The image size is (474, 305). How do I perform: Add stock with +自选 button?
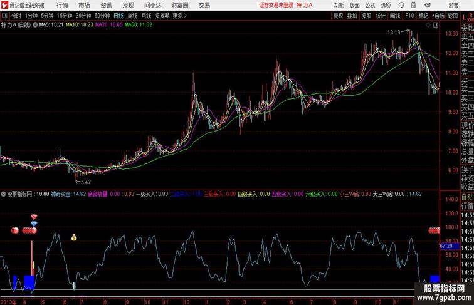[x=438, y=16]
